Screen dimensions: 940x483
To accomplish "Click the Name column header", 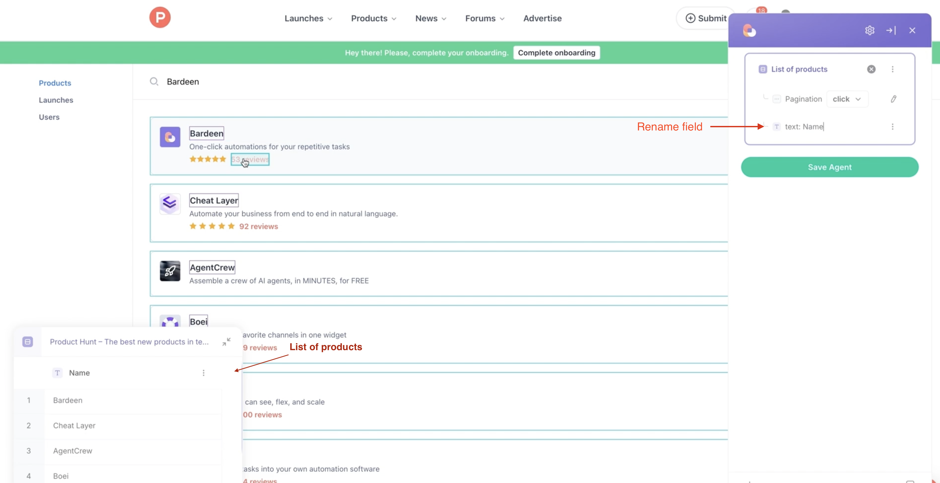I will [x=79, y=373].
